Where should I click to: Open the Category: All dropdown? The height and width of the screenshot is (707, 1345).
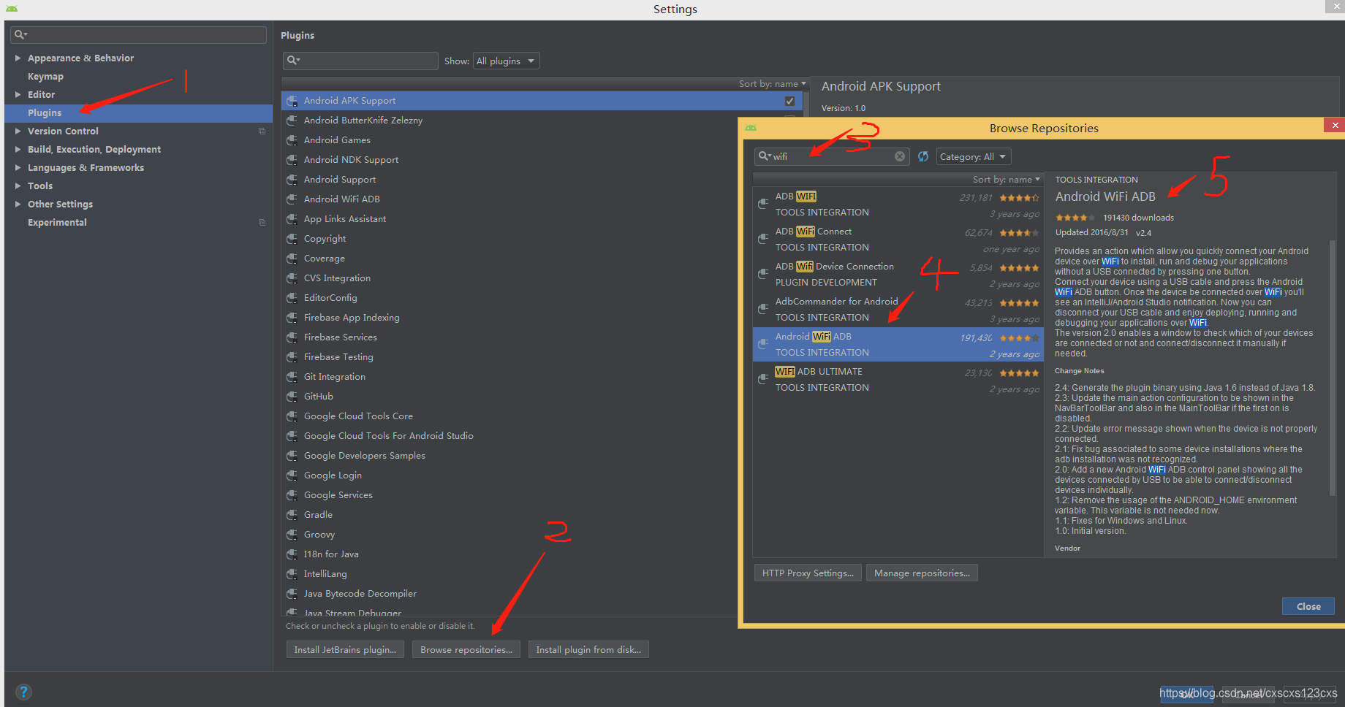973,156
